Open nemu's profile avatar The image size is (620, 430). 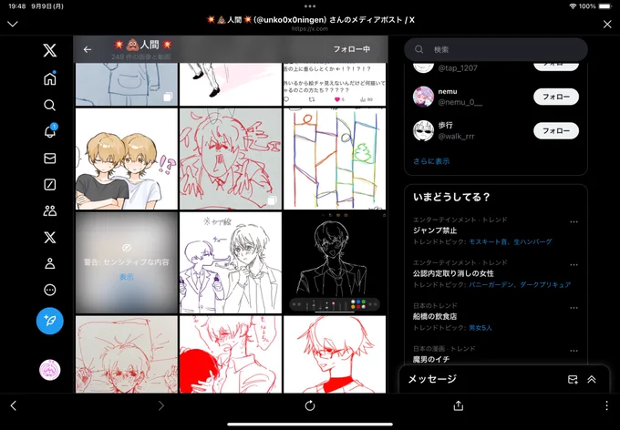(423, 97)
